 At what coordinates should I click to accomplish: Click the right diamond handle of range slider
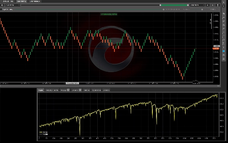188,5
